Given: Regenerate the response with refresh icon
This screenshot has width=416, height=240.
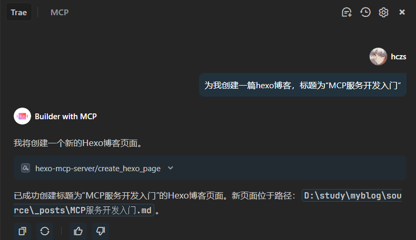Looking at the screenshot, I should click(45, 231).
